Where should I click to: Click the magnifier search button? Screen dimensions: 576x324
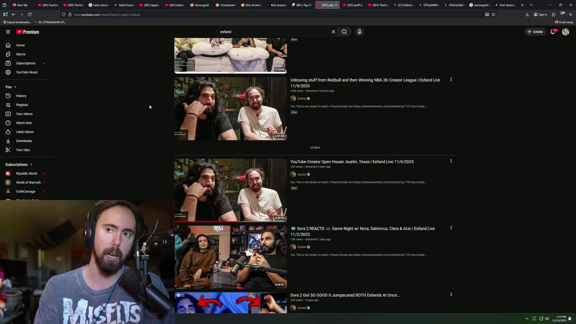point(344,32)
